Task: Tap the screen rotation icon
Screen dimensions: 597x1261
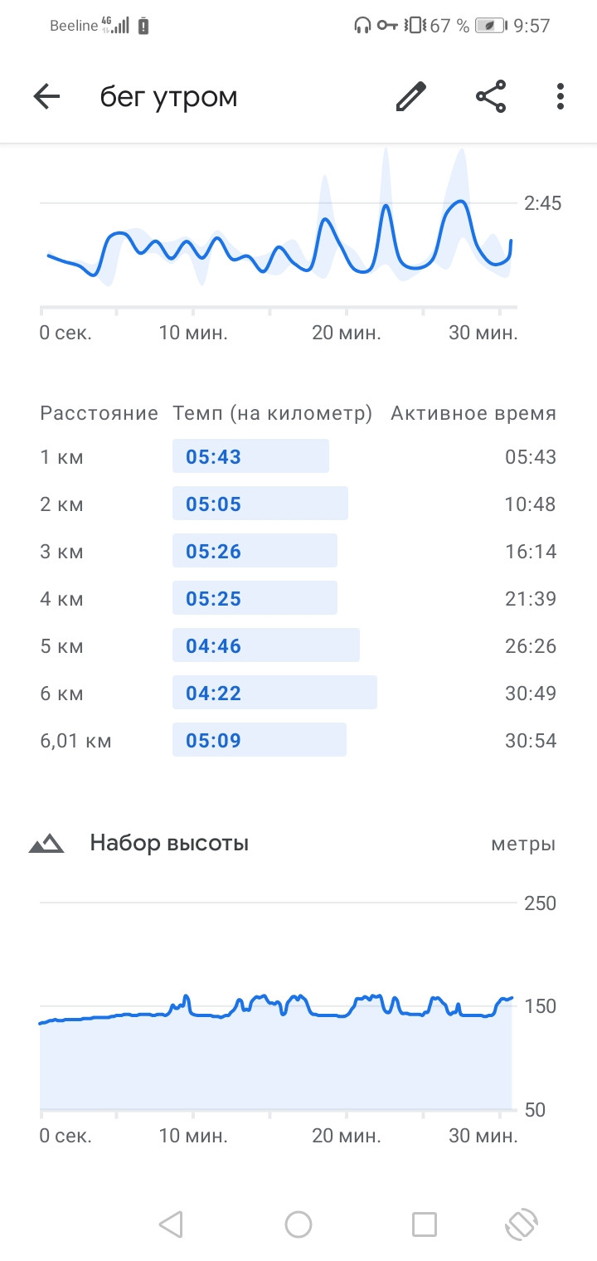Action: coord(522,1224)
